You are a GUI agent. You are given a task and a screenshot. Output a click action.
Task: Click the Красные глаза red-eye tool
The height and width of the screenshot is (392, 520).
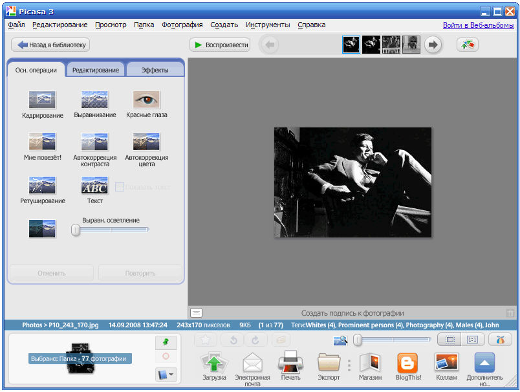coord(146,100)
